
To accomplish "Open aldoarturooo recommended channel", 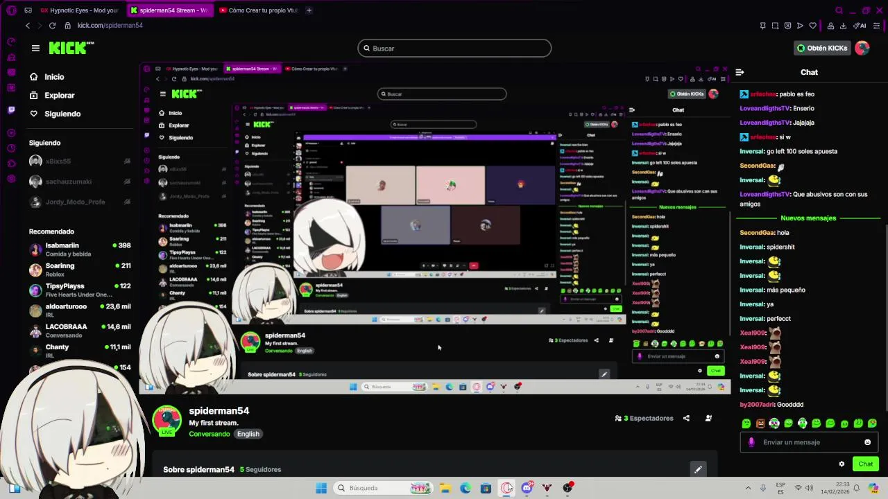I will point(80,310).
